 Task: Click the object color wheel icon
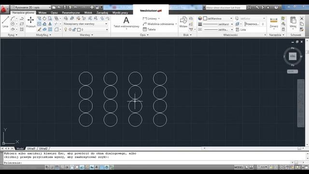(x=200, y=18)
